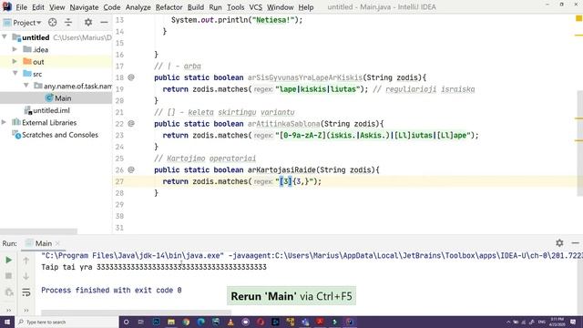The image size is (583, 328).
Task: Open Run panel settings gear
Action: tap(559, 243)
